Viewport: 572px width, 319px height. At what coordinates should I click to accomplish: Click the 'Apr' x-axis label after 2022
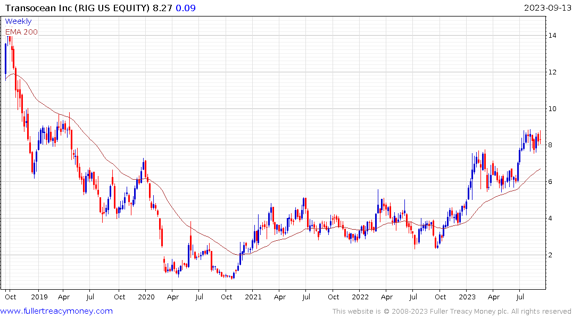(x=387, y=297)
